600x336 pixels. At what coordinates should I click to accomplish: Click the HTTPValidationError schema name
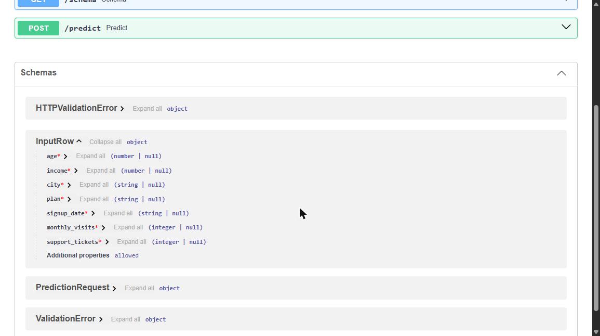(x=76, y=108)
